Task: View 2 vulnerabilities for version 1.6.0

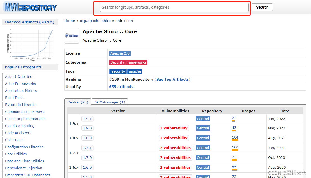Action: (175, 167)
